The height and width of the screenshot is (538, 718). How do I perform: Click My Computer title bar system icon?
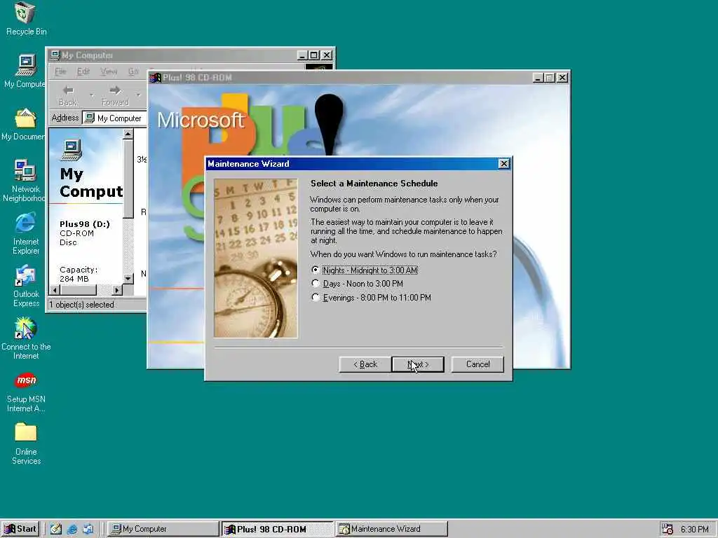point(55,55)
